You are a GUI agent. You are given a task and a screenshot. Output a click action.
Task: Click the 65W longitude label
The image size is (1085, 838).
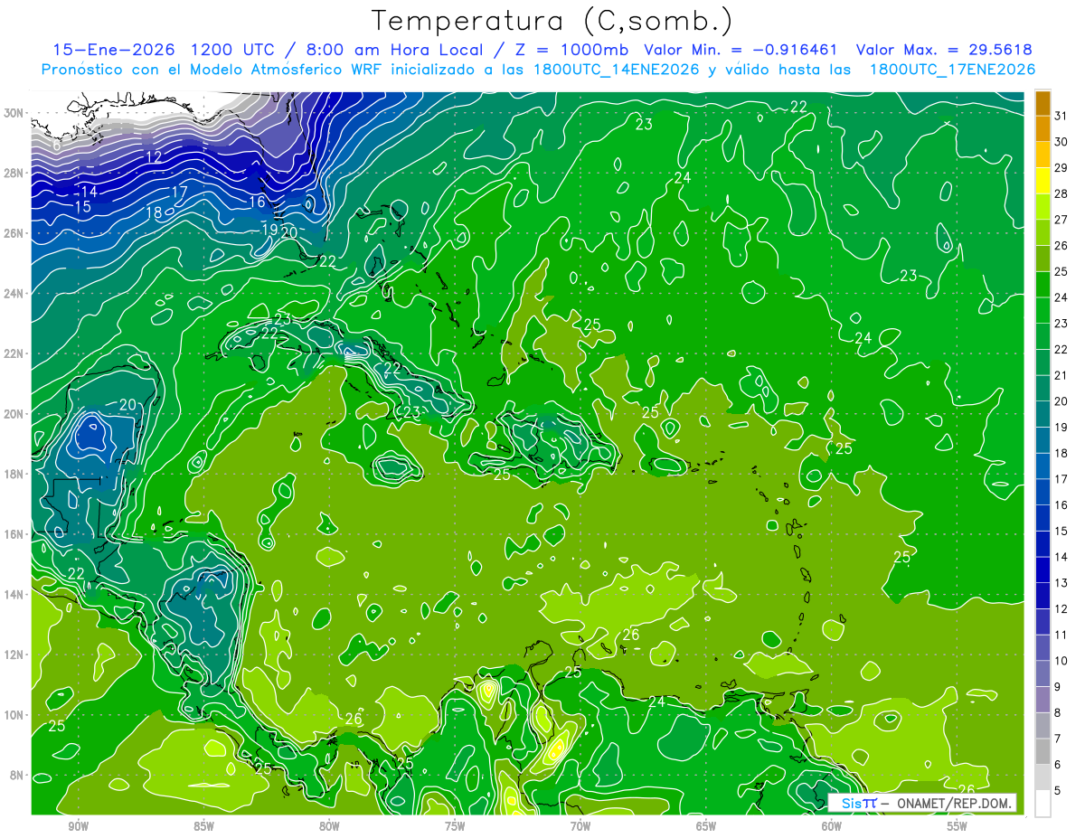pyautogui.click(x=706, y=826)
